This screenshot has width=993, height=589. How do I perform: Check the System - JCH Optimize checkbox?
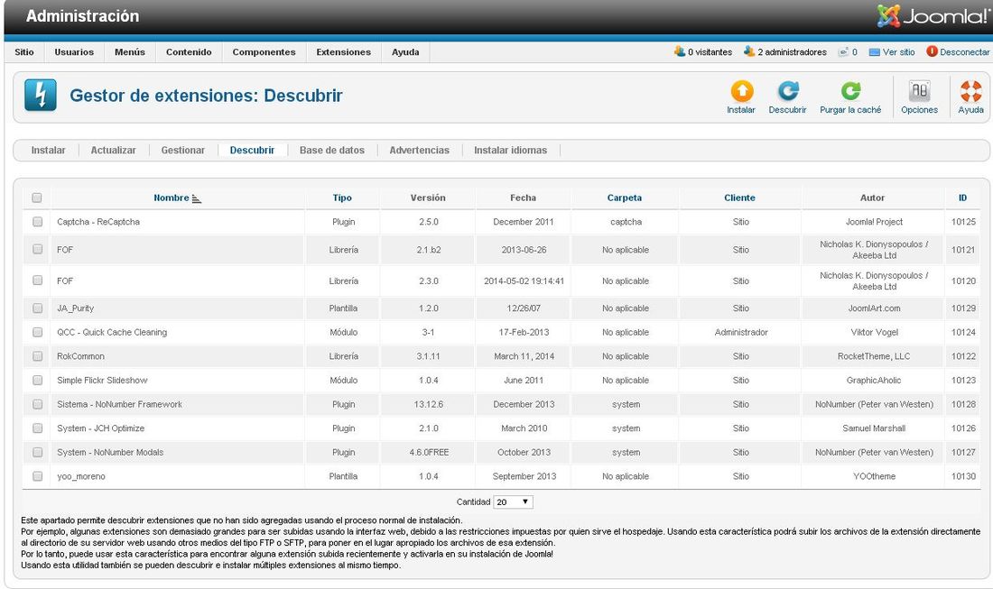click(x=37, y=428)
